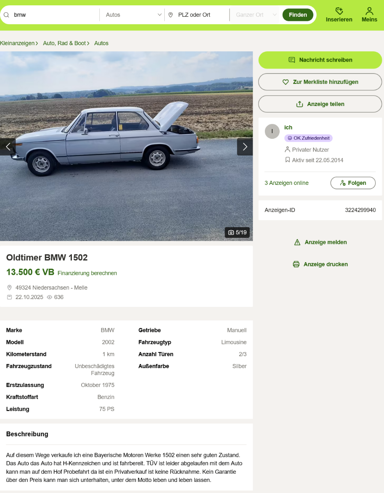The width and height of the screenshot is (384, 493).
Task: Add listing to Merkliste with heart button
Action: click(x=320, y=82)
